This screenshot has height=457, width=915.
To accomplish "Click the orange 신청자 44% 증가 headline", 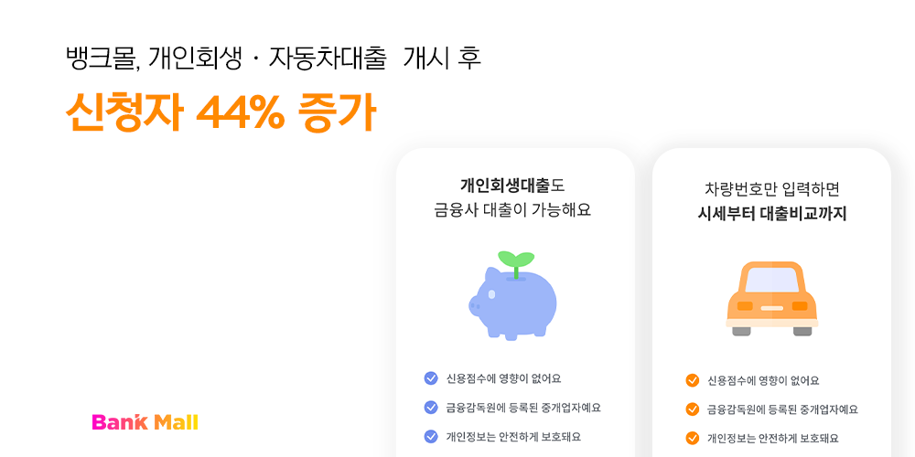I will 221,112.
